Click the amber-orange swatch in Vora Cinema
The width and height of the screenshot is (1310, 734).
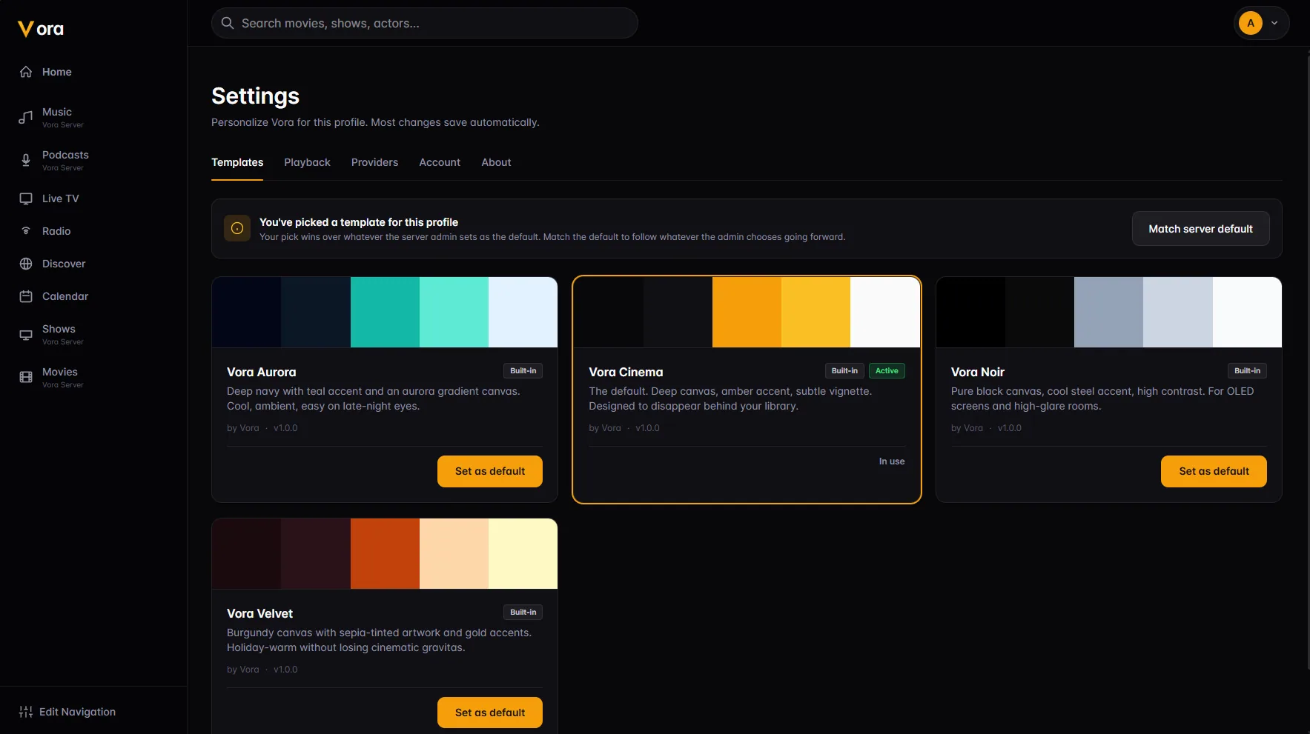[747, 312]
